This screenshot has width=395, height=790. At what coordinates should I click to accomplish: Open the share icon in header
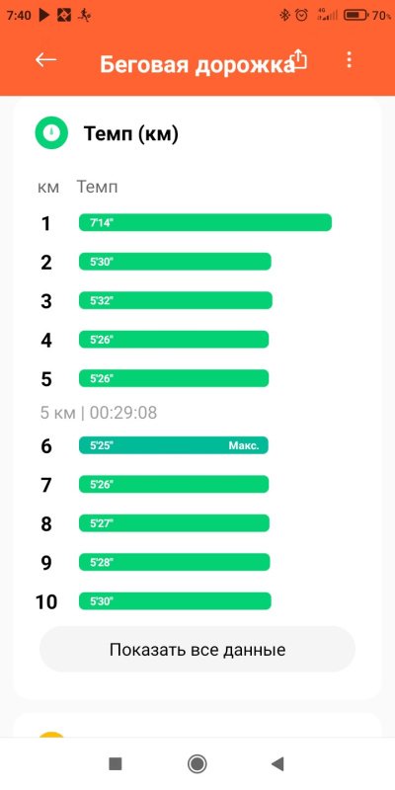click(x=300, y=59)
